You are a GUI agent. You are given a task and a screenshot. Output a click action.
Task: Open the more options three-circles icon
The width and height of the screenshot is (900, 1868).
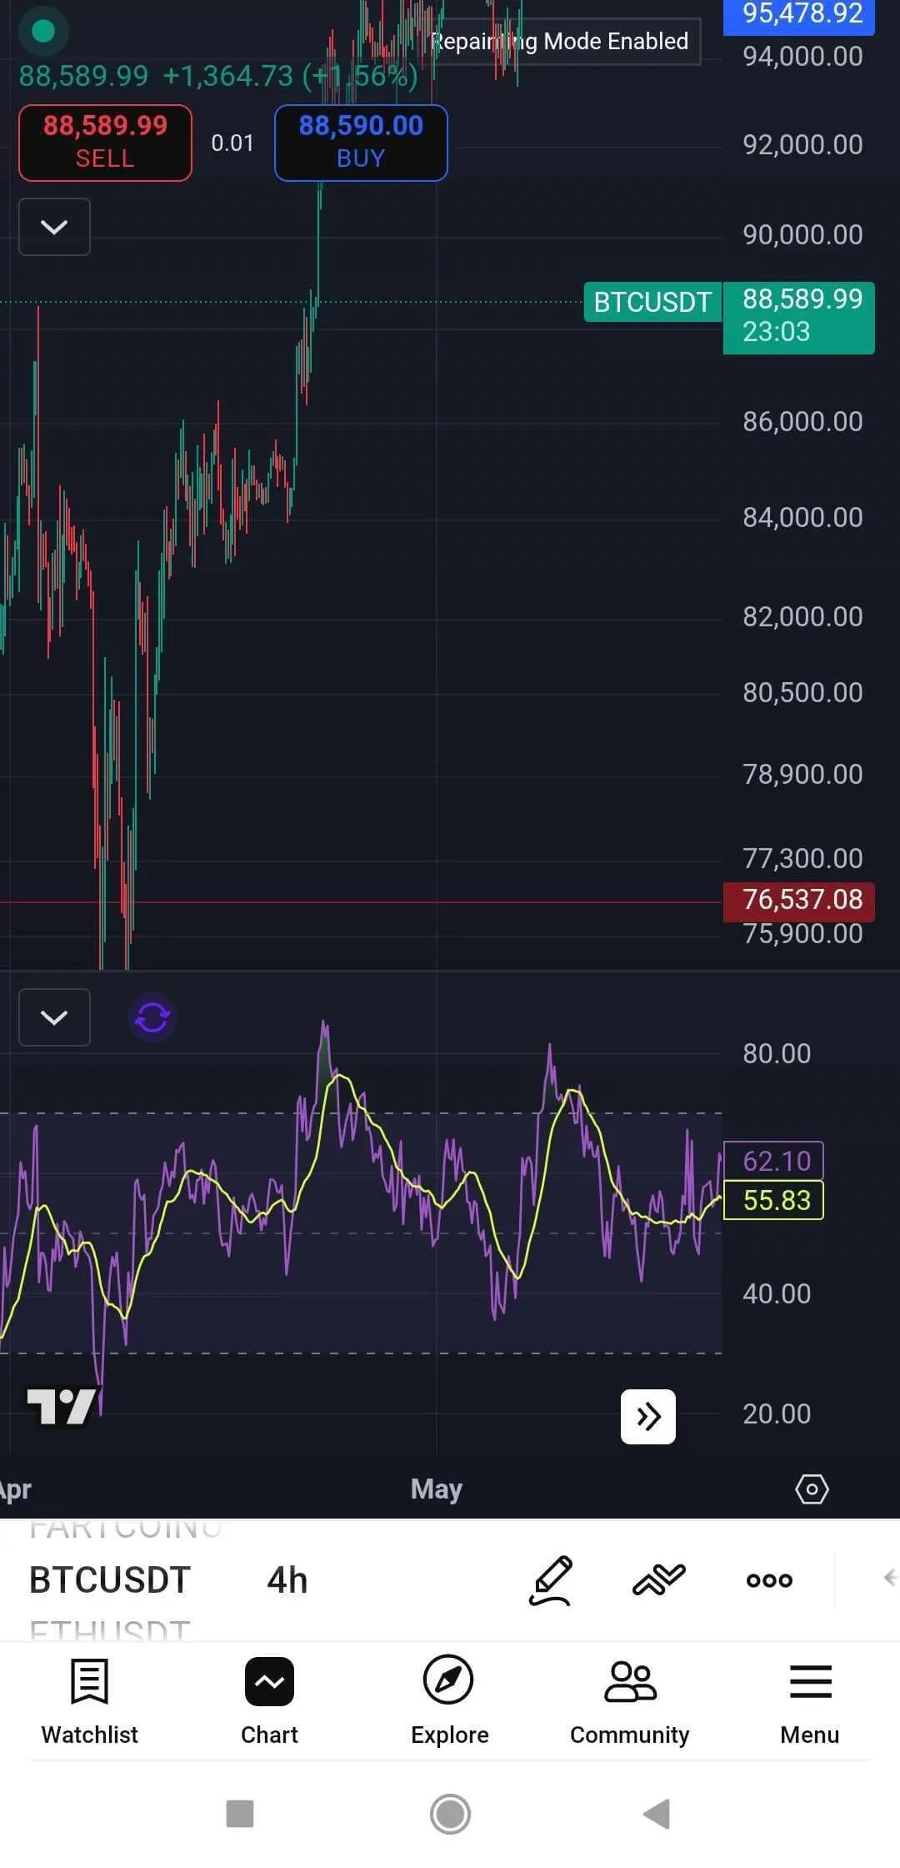769,1580
